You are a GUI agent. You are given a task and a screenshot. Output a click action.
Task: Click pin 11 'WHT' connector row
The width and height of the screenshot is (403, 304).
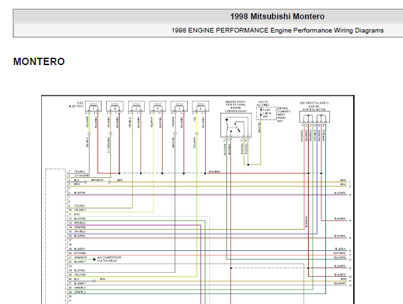point(74,214)
